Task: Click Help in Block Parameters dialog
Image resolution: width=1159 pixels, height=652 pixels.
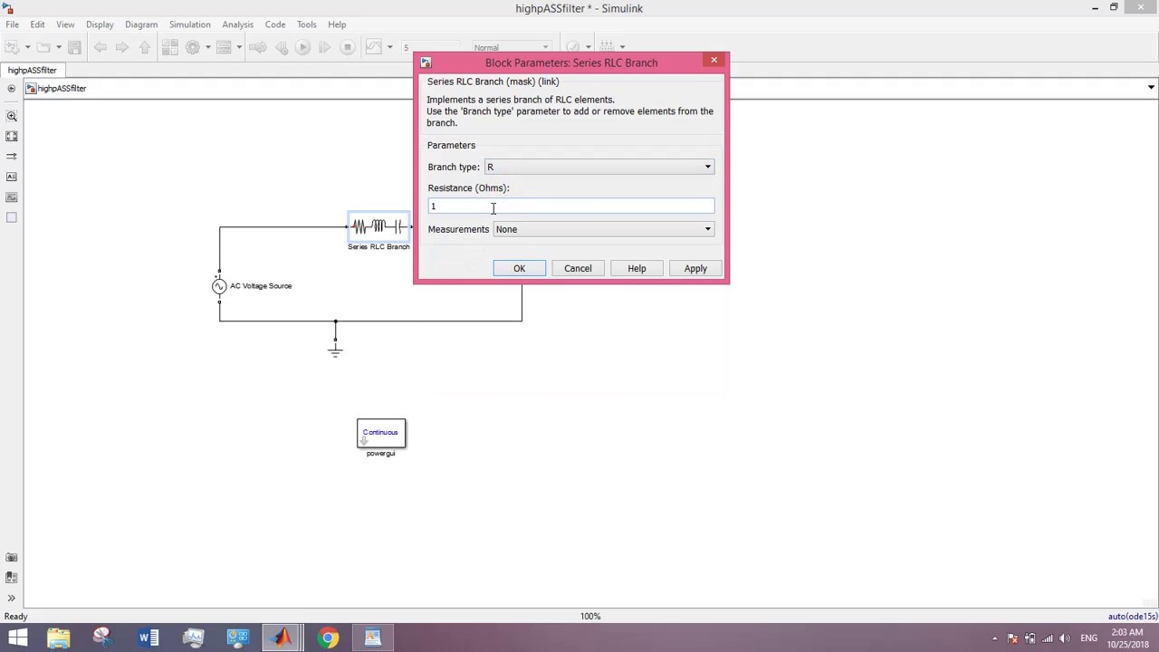Action: click(637, 268)
